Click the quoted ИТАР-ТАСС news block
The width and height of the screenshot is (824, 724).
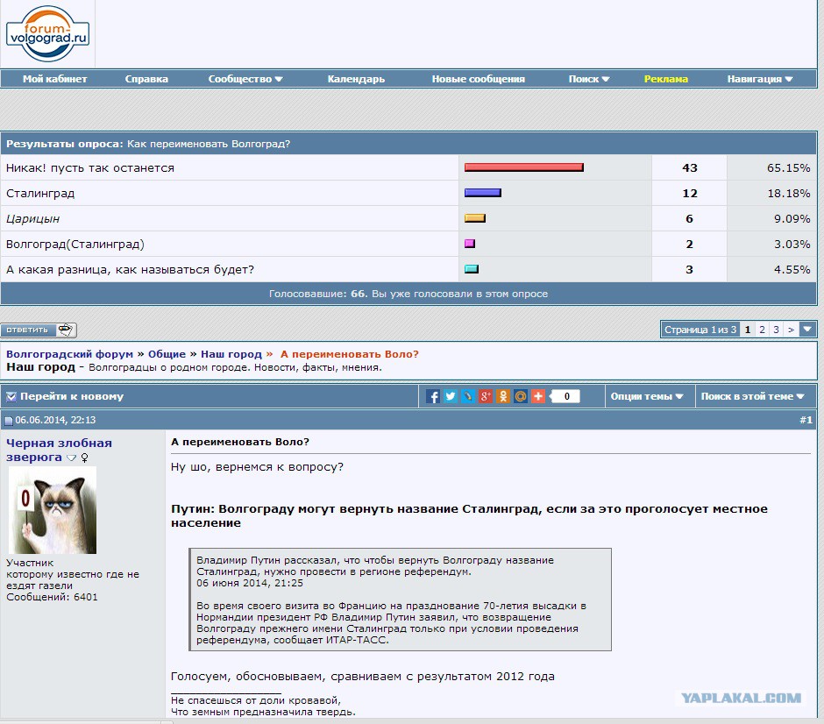400,600
